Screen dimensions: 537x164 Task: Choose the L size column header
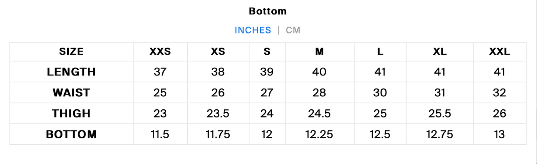(380, 52)
